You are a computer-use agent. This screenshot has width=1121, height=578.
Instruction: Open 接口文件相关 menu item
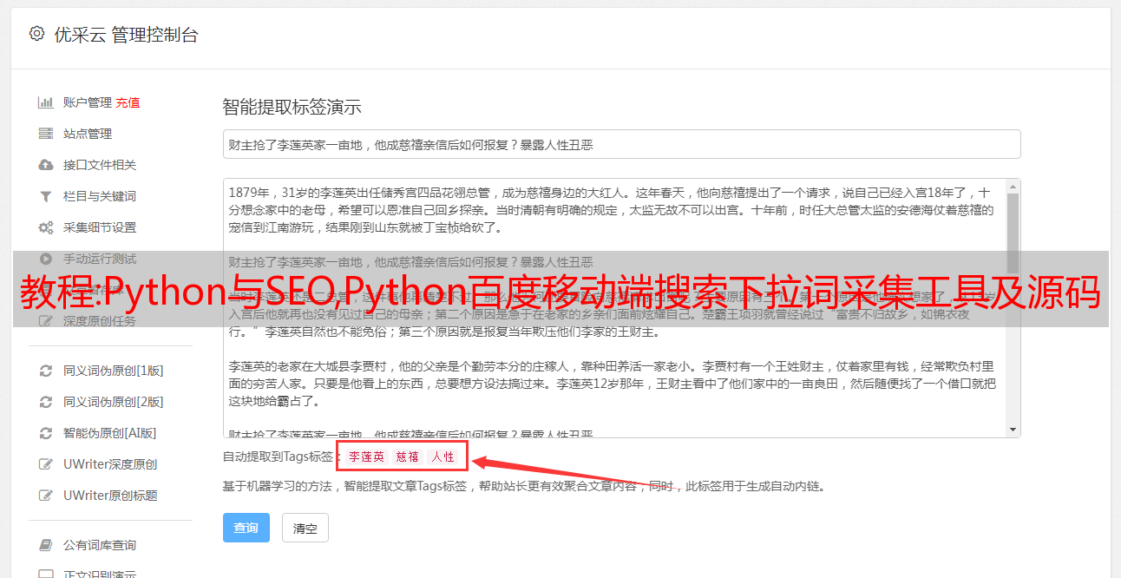(x=100, y=165)
